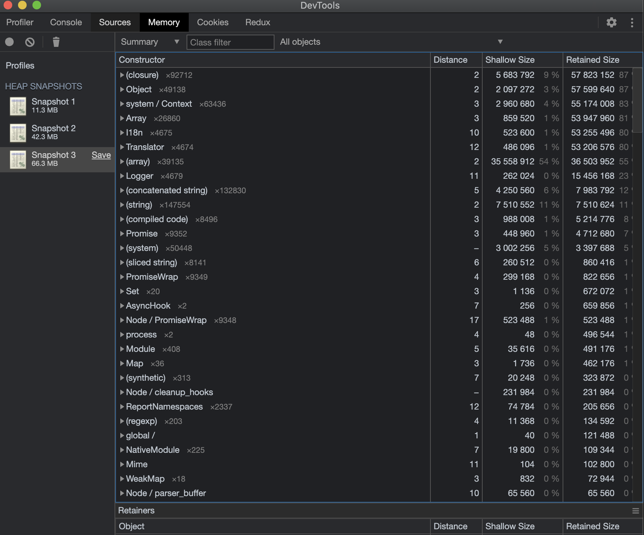
Task: Expand the (system) ×50448 row
Action: click(x=122, y=248)
